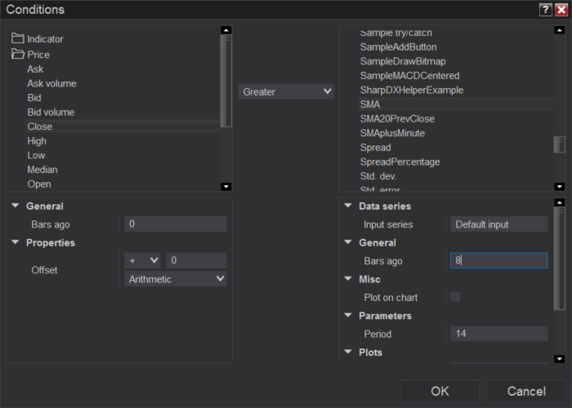
Task: Click right properties scroll up arrow
Action: point(559,202)
